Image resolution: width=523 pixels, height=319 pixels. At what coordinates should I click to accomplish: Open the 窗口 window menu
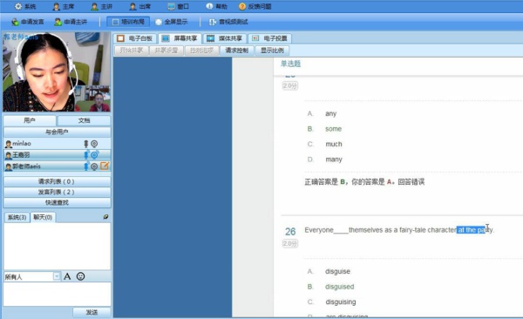[x=178, y=6]
